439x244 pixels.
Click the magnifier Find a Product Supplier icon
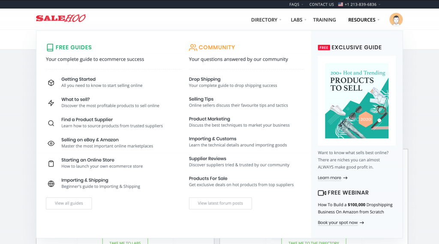coord(51,123)
